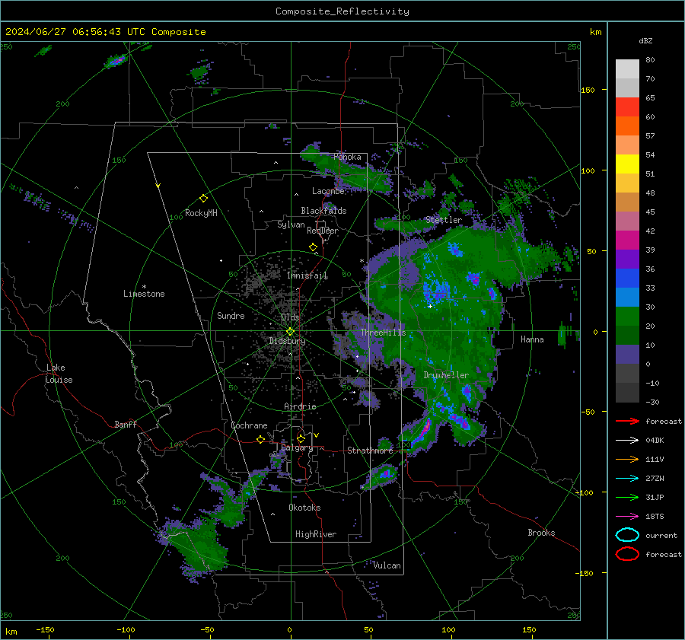Click the -150 value on bottom km axis
Screen dimensions: 685x640
pos(45,629)
